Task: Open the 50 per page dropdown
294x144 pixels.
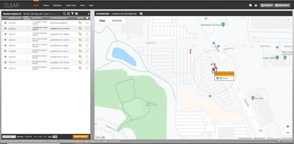Action: click(9, 137)
